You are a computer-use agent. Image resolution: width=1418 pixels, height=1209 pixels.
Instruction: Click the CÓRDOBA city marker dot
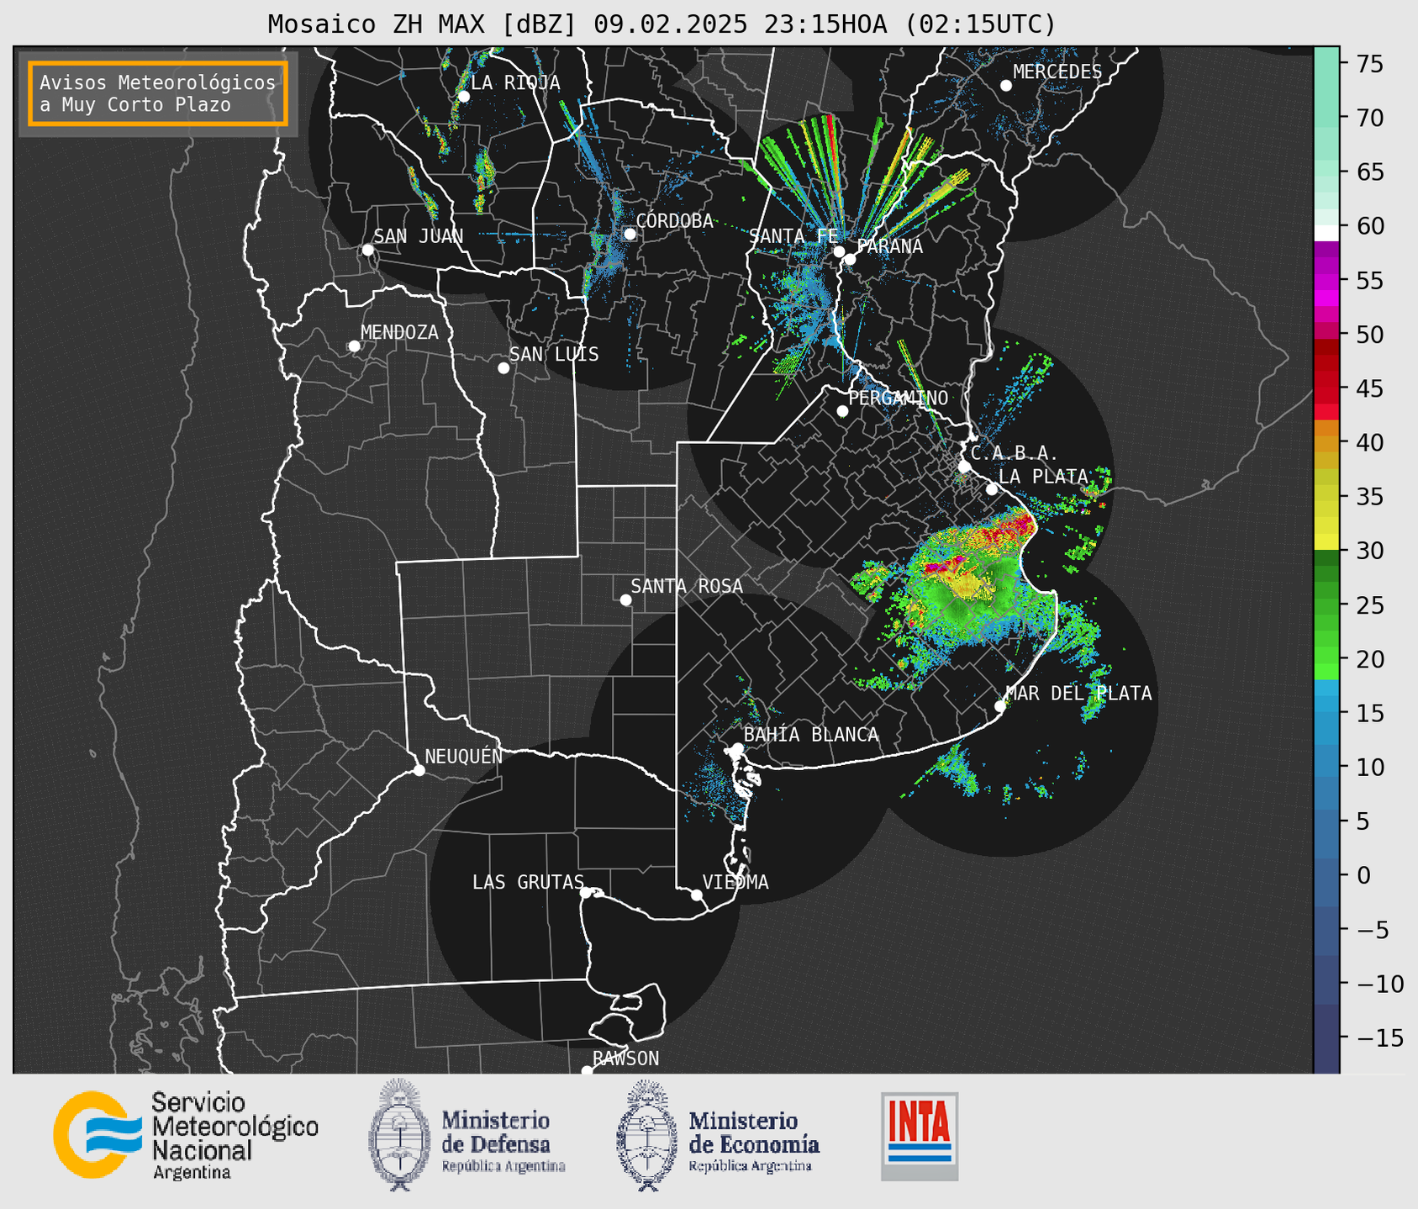click(630, 234)
